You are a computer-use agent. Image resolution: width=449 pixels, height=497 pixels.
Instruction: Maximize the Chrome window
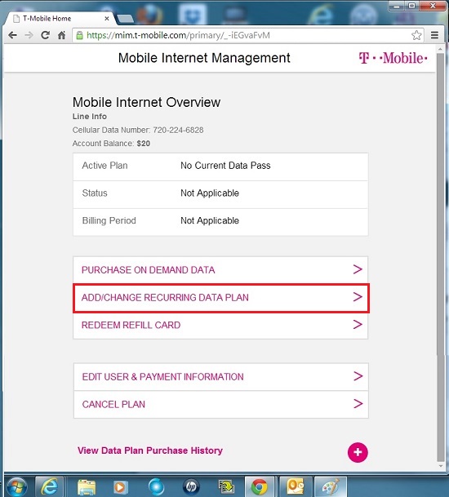click(x=411, y=6)
